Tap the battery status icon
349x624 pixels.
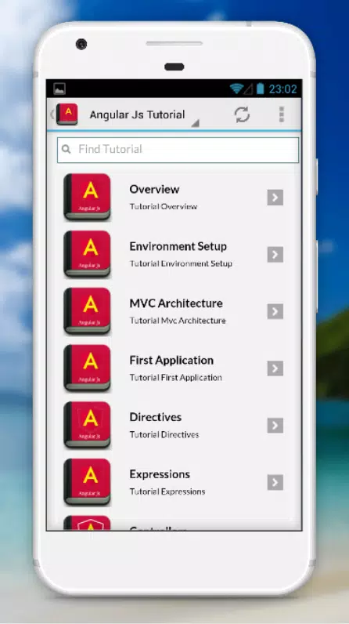[260, 89]
